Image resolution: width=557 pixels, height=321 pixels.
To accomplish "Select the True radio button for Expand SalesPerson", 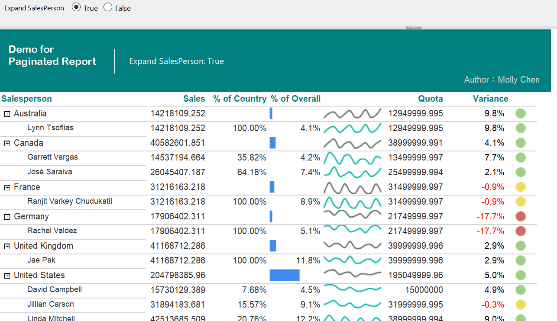I will 76,7.
